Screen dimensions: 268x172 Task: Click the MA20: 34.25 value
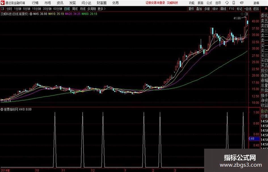pyautogui.click(x=73, y=14)
